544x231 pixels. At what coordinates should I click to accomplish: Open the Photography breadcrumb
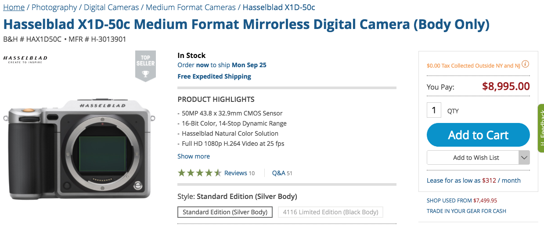click(x=54, y=7)
